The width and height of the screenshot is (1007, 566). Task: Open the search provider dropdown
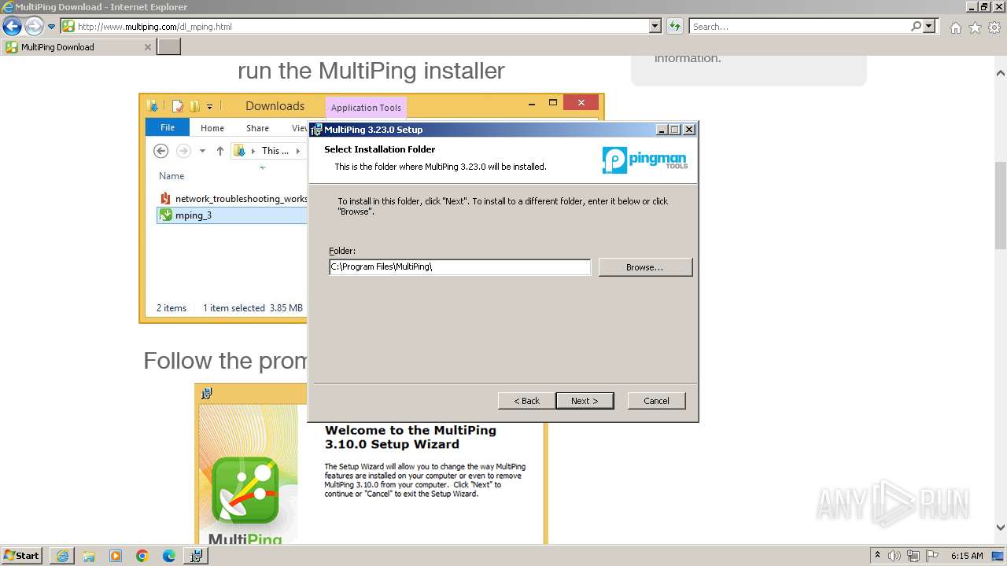930,27
